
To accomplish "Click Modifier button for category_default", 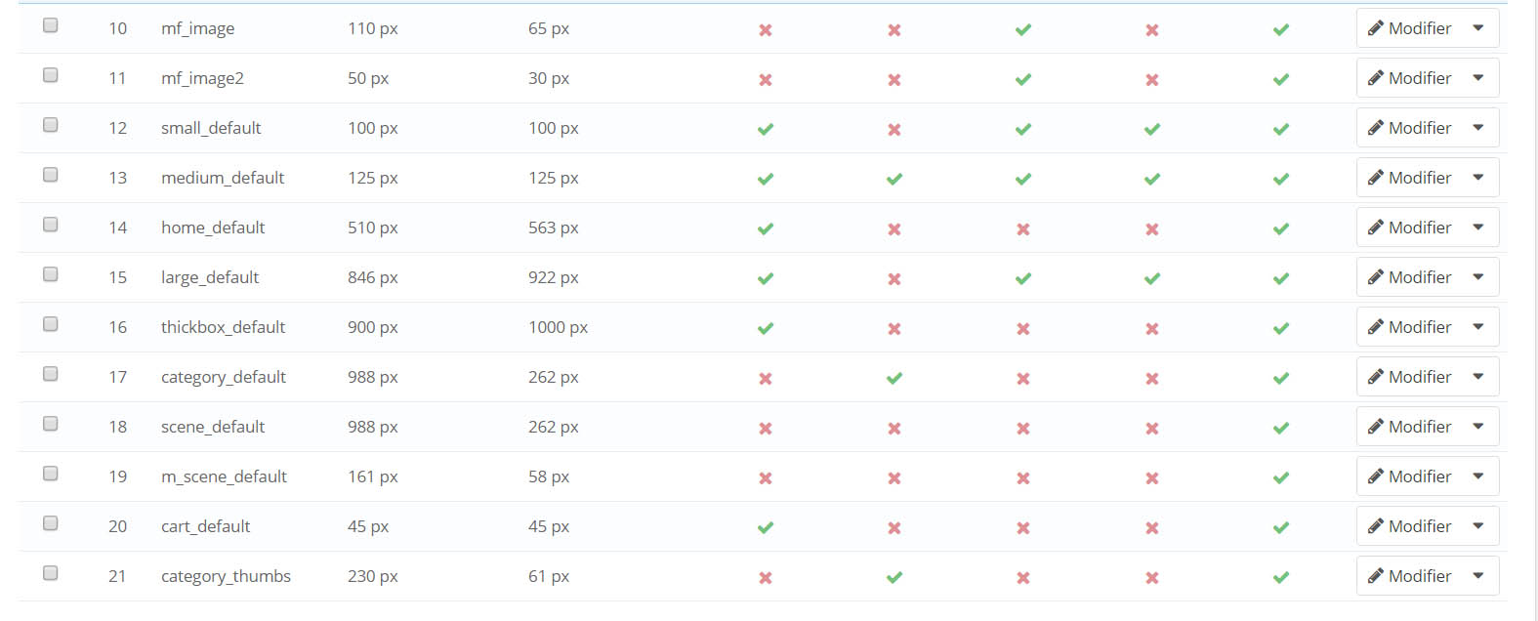I will 1410,377.
